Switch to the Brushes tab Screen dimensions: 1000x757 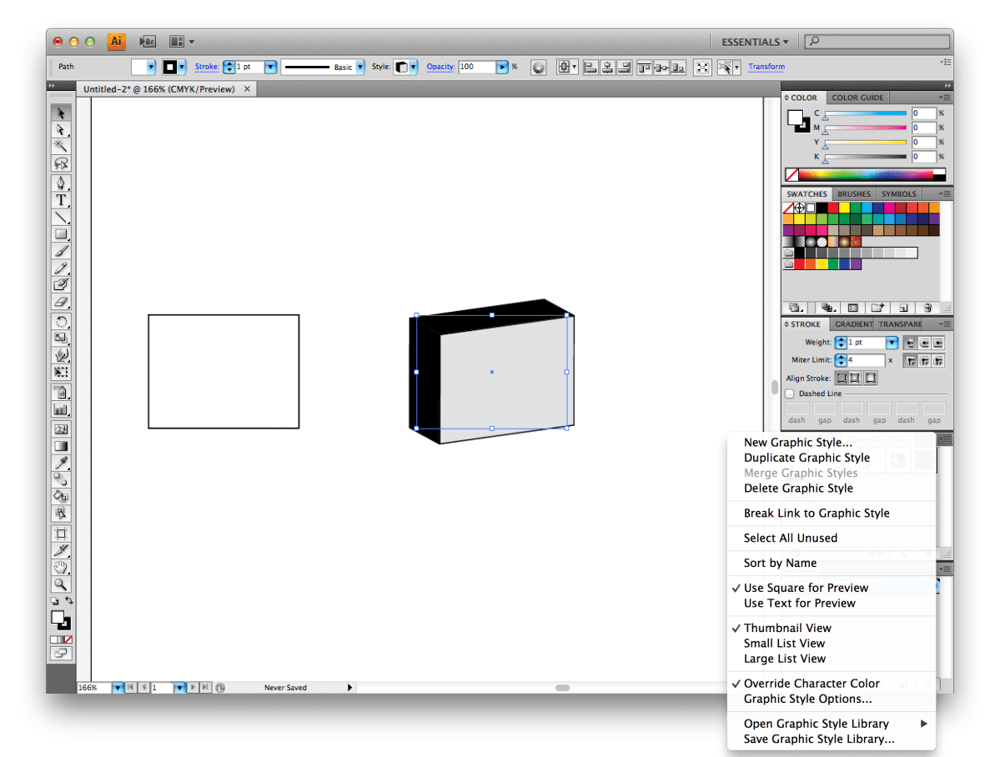click(853, 194)
